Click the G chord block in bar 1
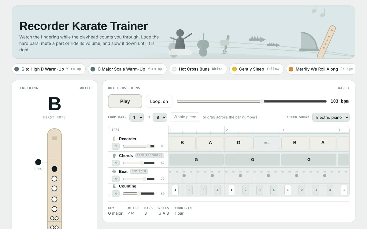Screen dimensions: 367x229 coord(196,159)
